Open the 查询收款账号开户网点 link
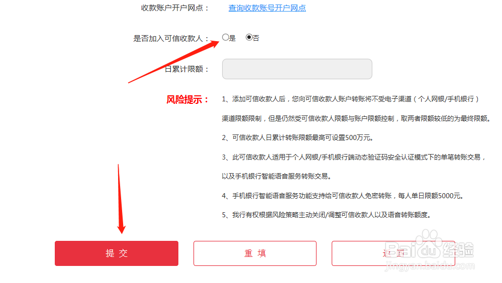 coord(267,8)
